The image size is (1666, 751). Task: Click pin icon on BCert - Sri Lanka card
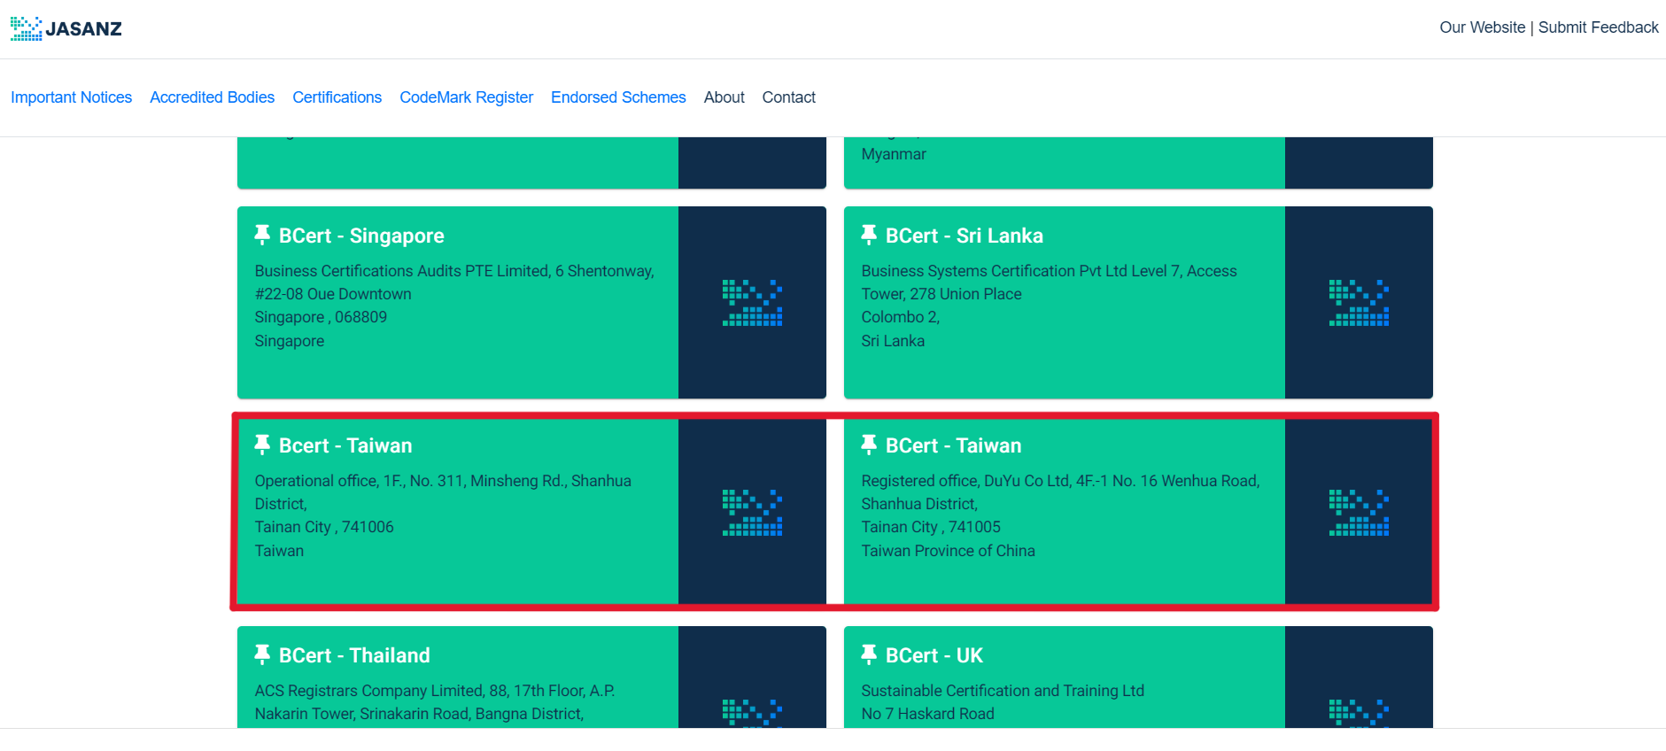point(869,235)
